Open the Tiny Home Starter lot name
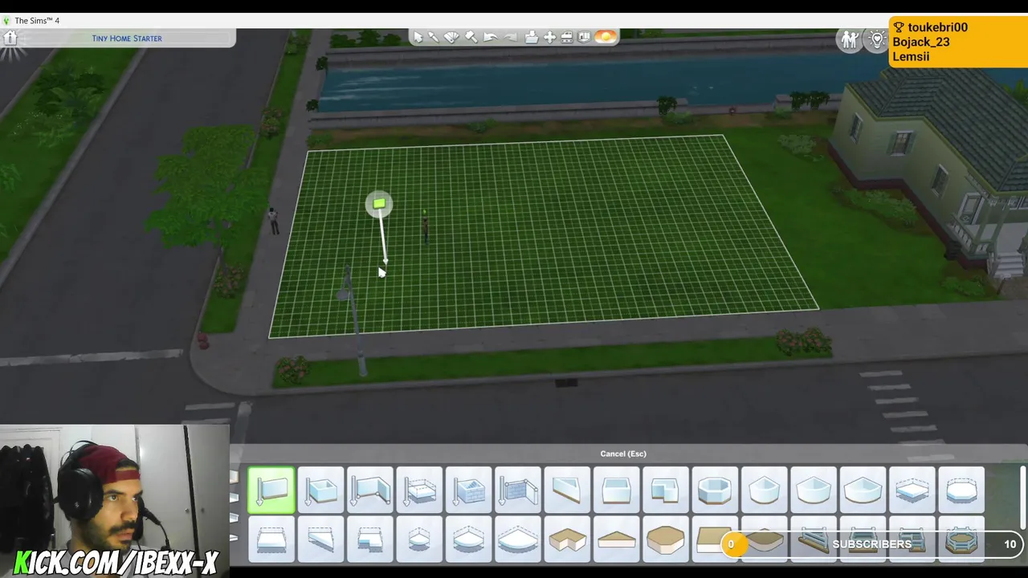 coord(127,38)
